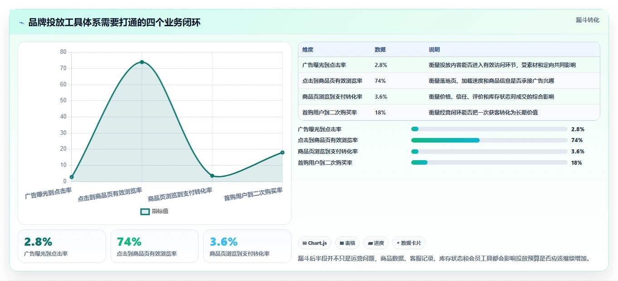The height and width of the screenshot is (281, 618).
Task: Click the 数据卡片 tag
Action: click(x=409, y=243)
